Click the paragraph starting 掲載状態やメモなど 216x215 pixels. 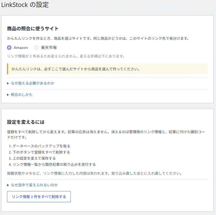(x=94, y=173)
